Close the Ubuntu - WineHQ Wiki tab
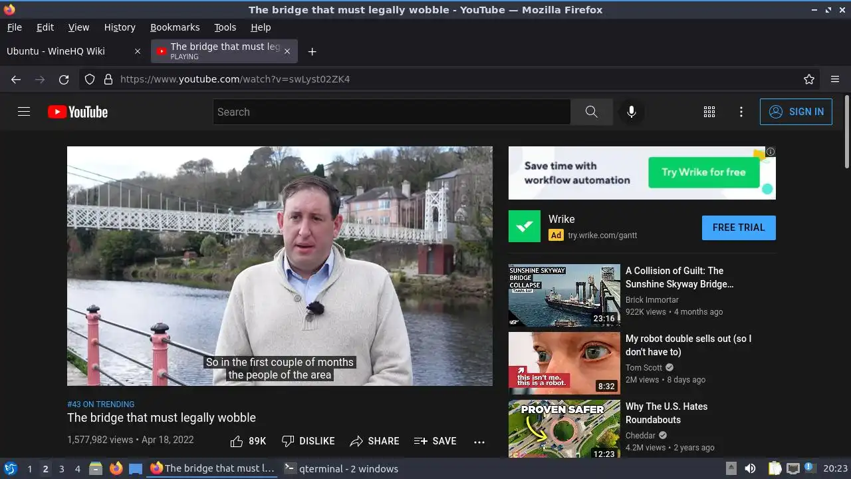 pyautogui.click(x=138, y=51)
